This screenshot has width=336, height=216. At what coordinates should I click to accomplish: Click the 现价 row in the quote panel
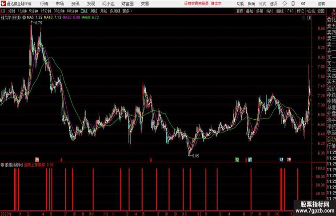pyautogui.click(x=331, y=89)
